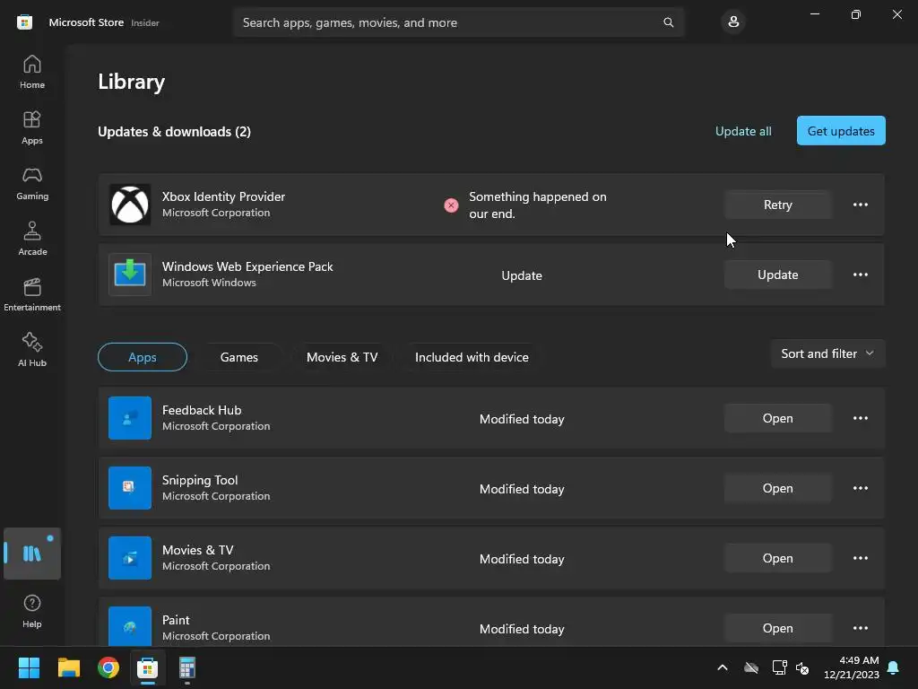Open Movies & TV app
Viewport: 918px width, 689px height.
tap(777, 558)
